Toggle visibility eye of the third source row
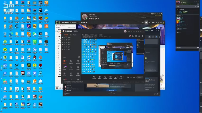 63,42
